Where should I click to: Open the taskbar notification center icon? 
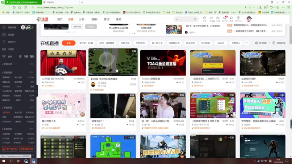(287, 161)
